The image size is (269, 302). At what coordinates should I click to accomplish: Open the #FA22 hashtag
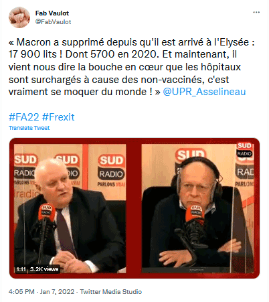coord(23,117)
